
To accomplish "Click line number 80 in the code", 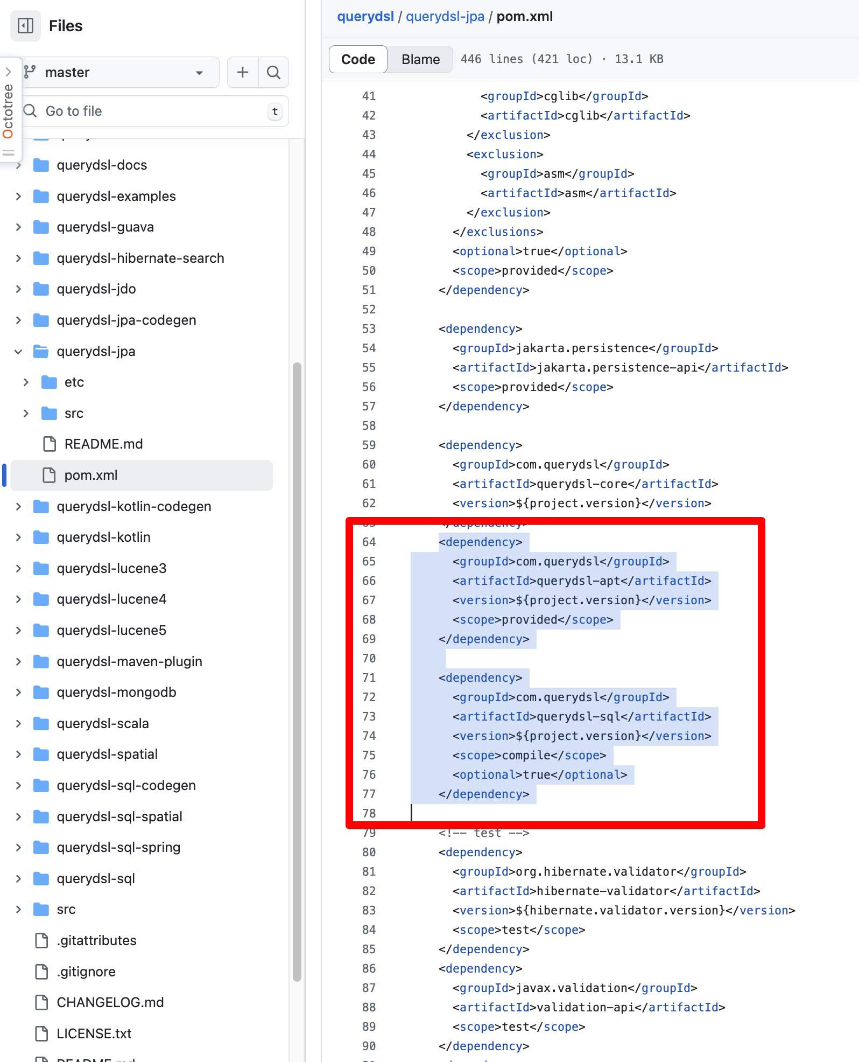I will click(369, 853).
